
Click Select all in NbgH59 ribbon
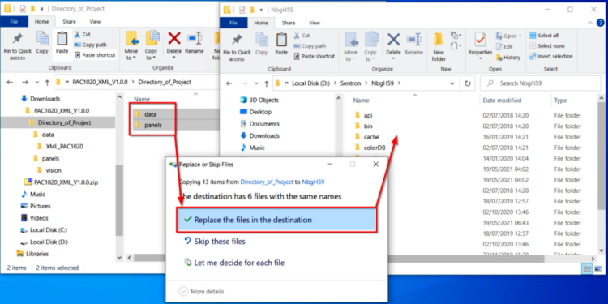point(544,36)
